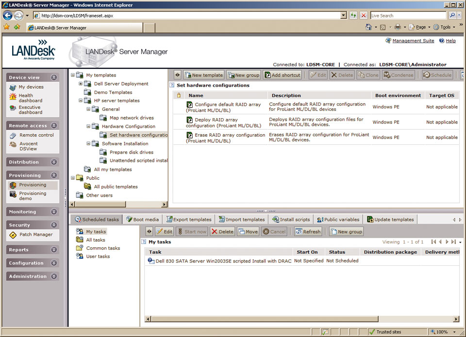Switch to the Boot media tab
The width and height of the screenshot is (466, 337).
click(142, 219)
